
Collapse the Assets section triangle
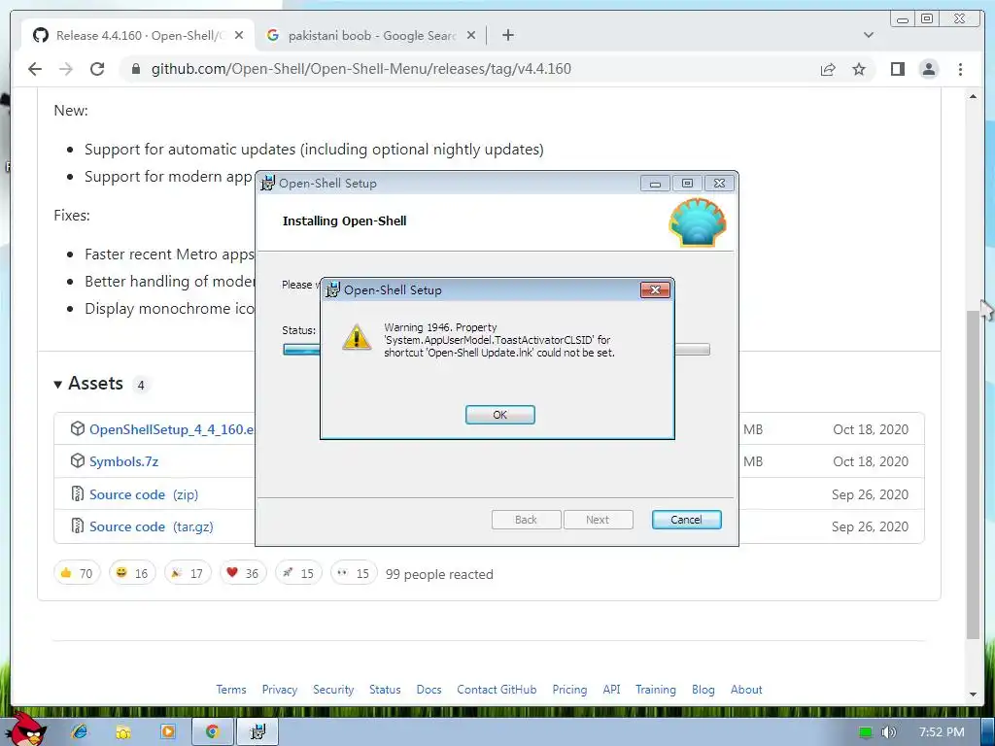[57, 385]
